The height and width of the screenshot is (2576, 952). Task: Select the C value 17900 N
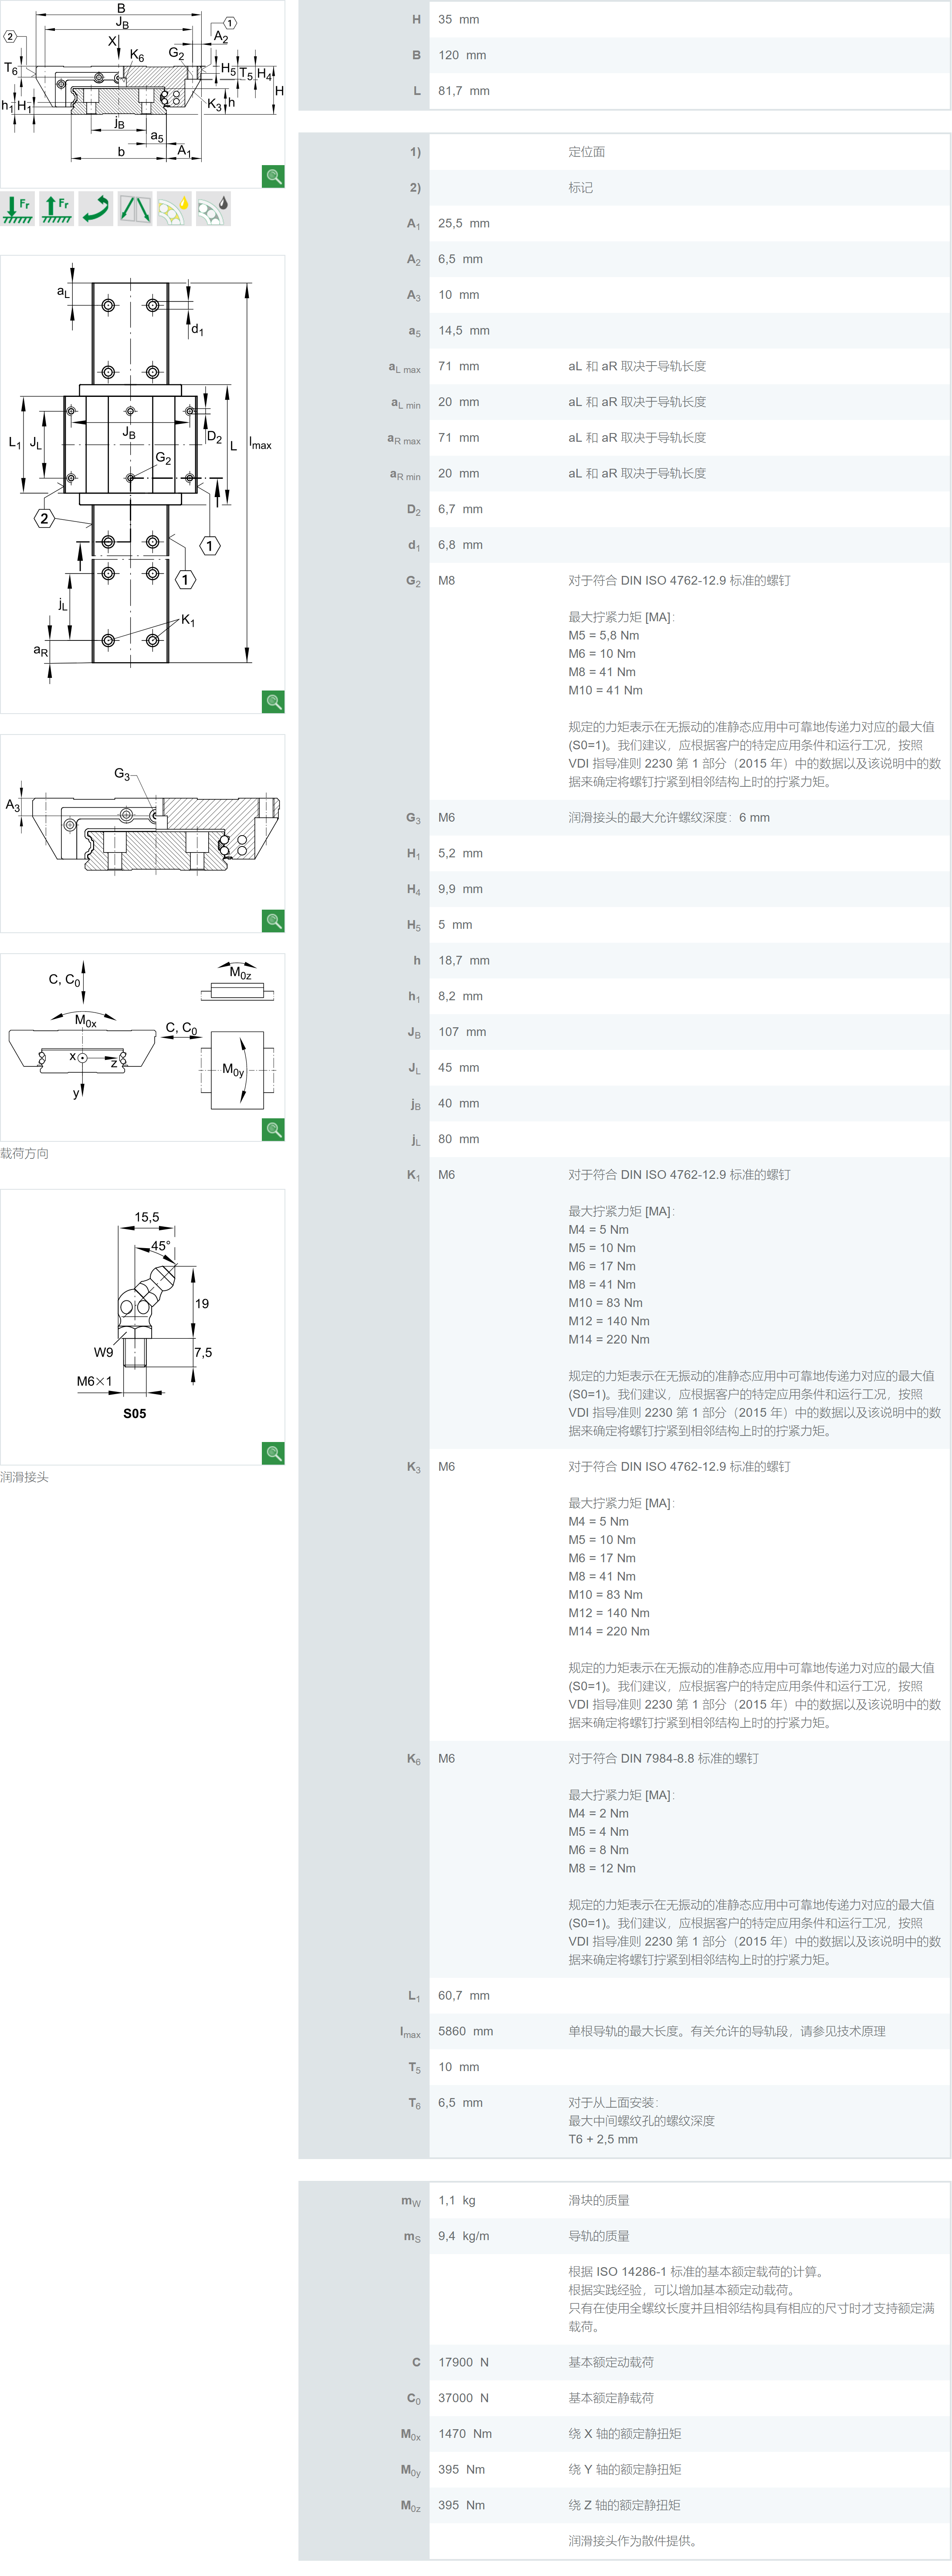pyautogui.click(x=463, y=2362)
